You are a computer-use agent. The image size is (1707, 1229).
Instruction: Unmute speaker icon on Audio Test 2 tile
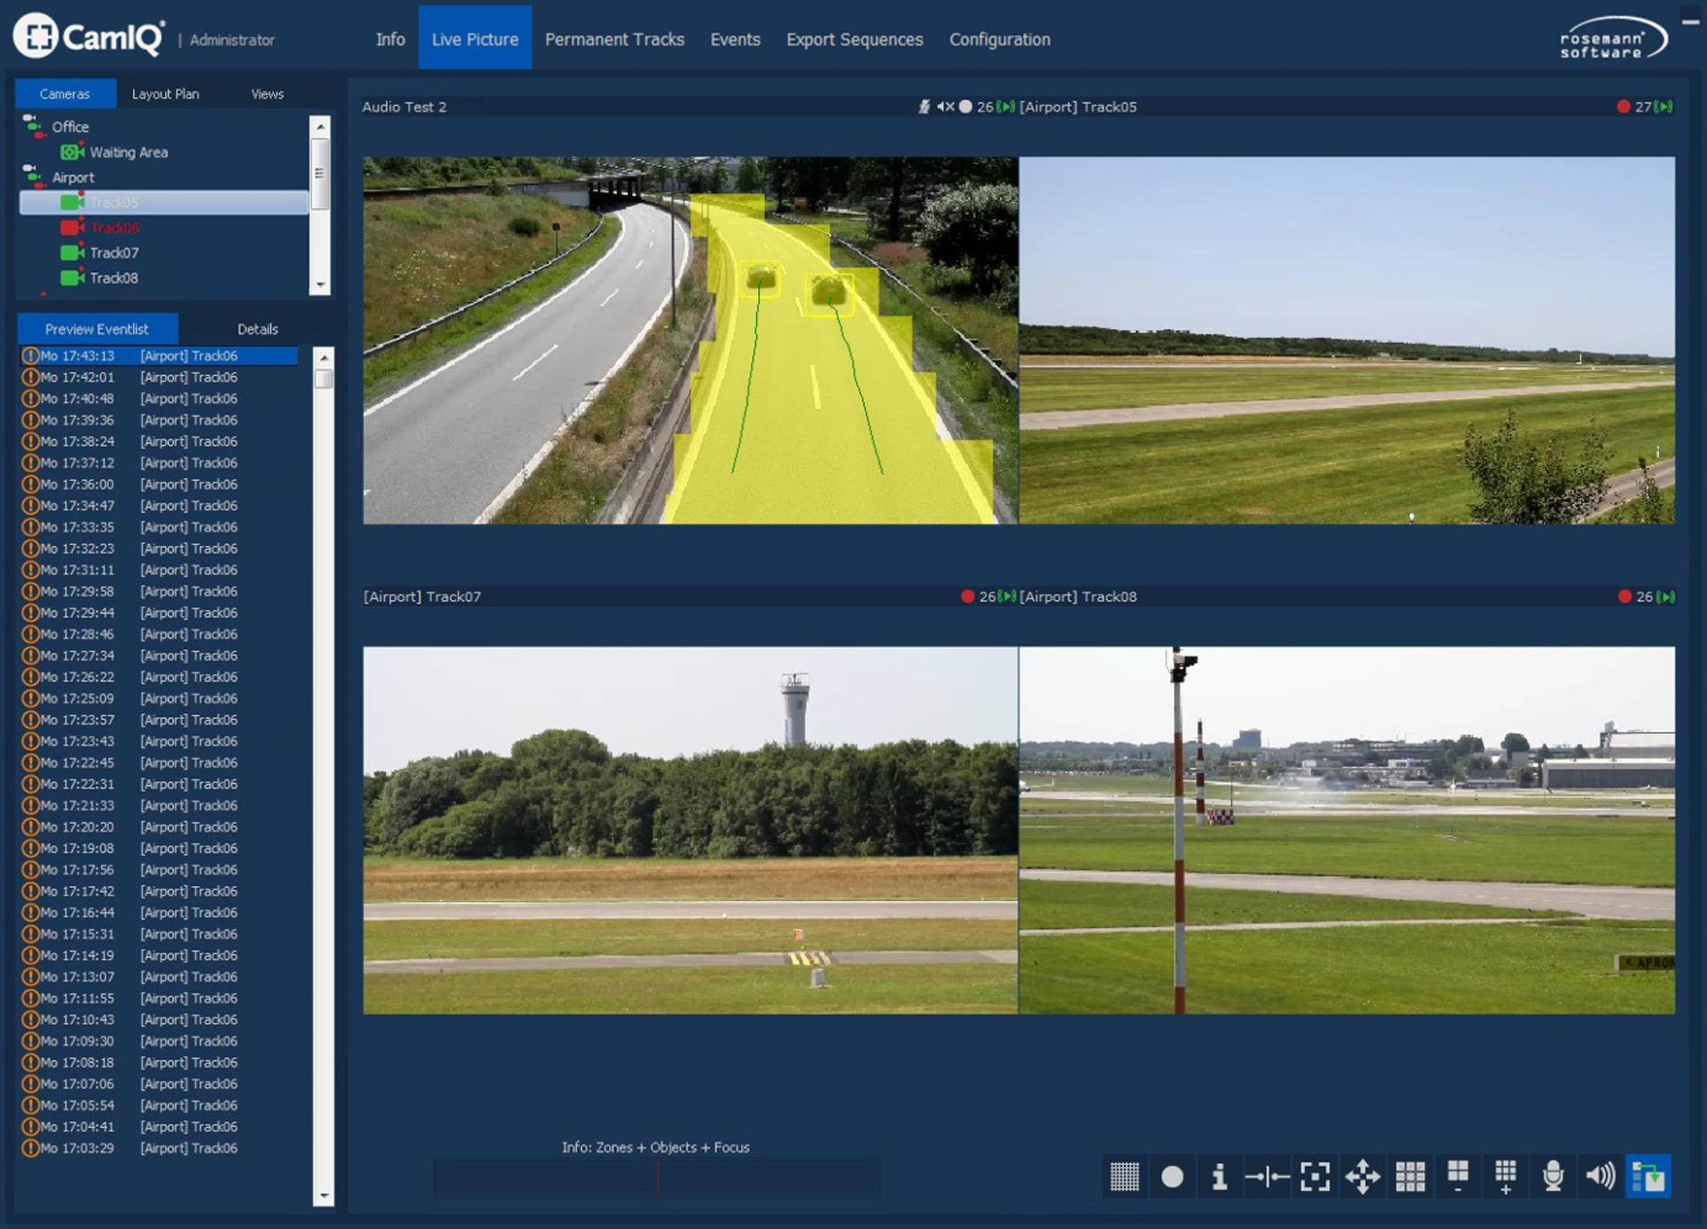pos(945,107)
